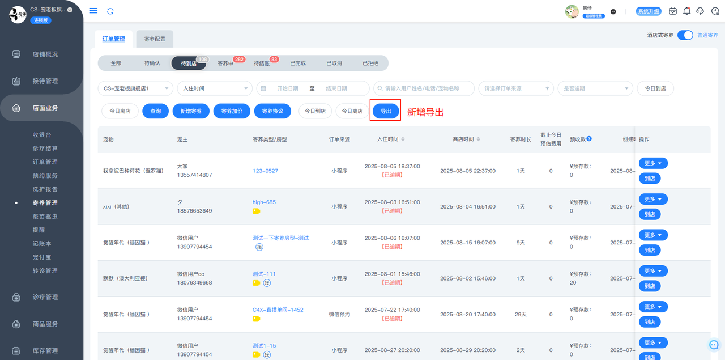Image resolution: width=725 pixels, height=360 pixels.
Task: Click the 导出 export button
Action: click(386, 111)
